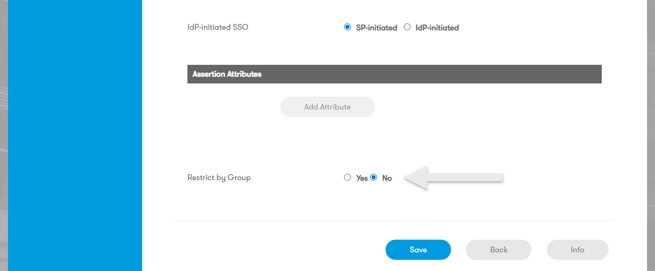Choose No radio for Restrict by Group
The height and width of the screenshot is (271, 655).
click(x=374, y=177)
